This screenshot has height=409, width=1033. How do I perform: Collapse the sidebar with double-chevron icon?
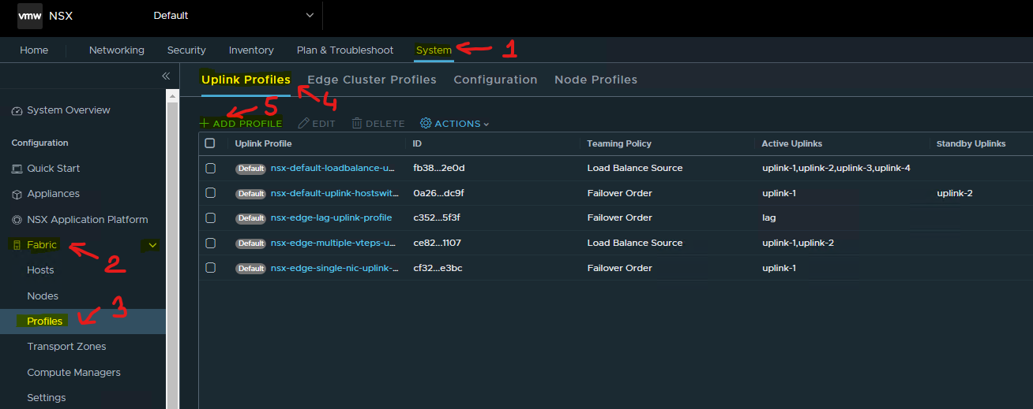166,76
